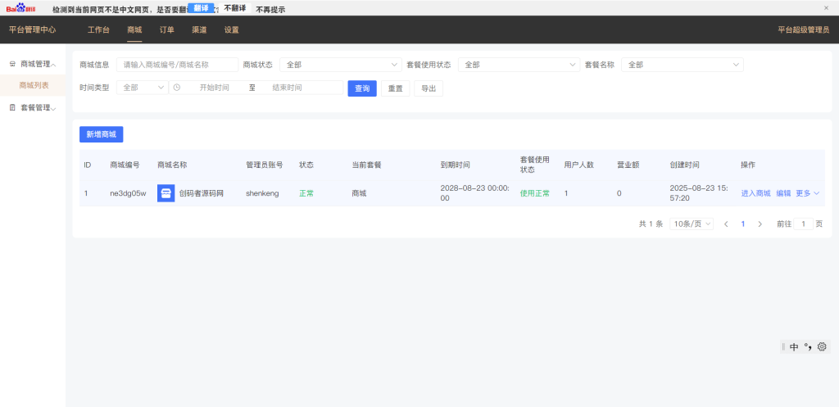This screenshot has width=839, height=407.
Task: Open the 套餐使用状态 dropdown
Action: pyautogui.click(x=518, y=65)
